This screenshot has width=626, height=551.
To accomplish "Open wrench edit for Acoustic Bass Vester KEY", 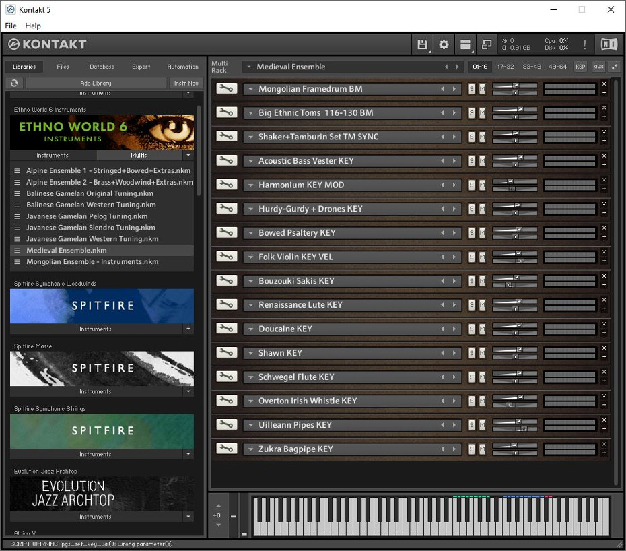I will tap(226, 160).
